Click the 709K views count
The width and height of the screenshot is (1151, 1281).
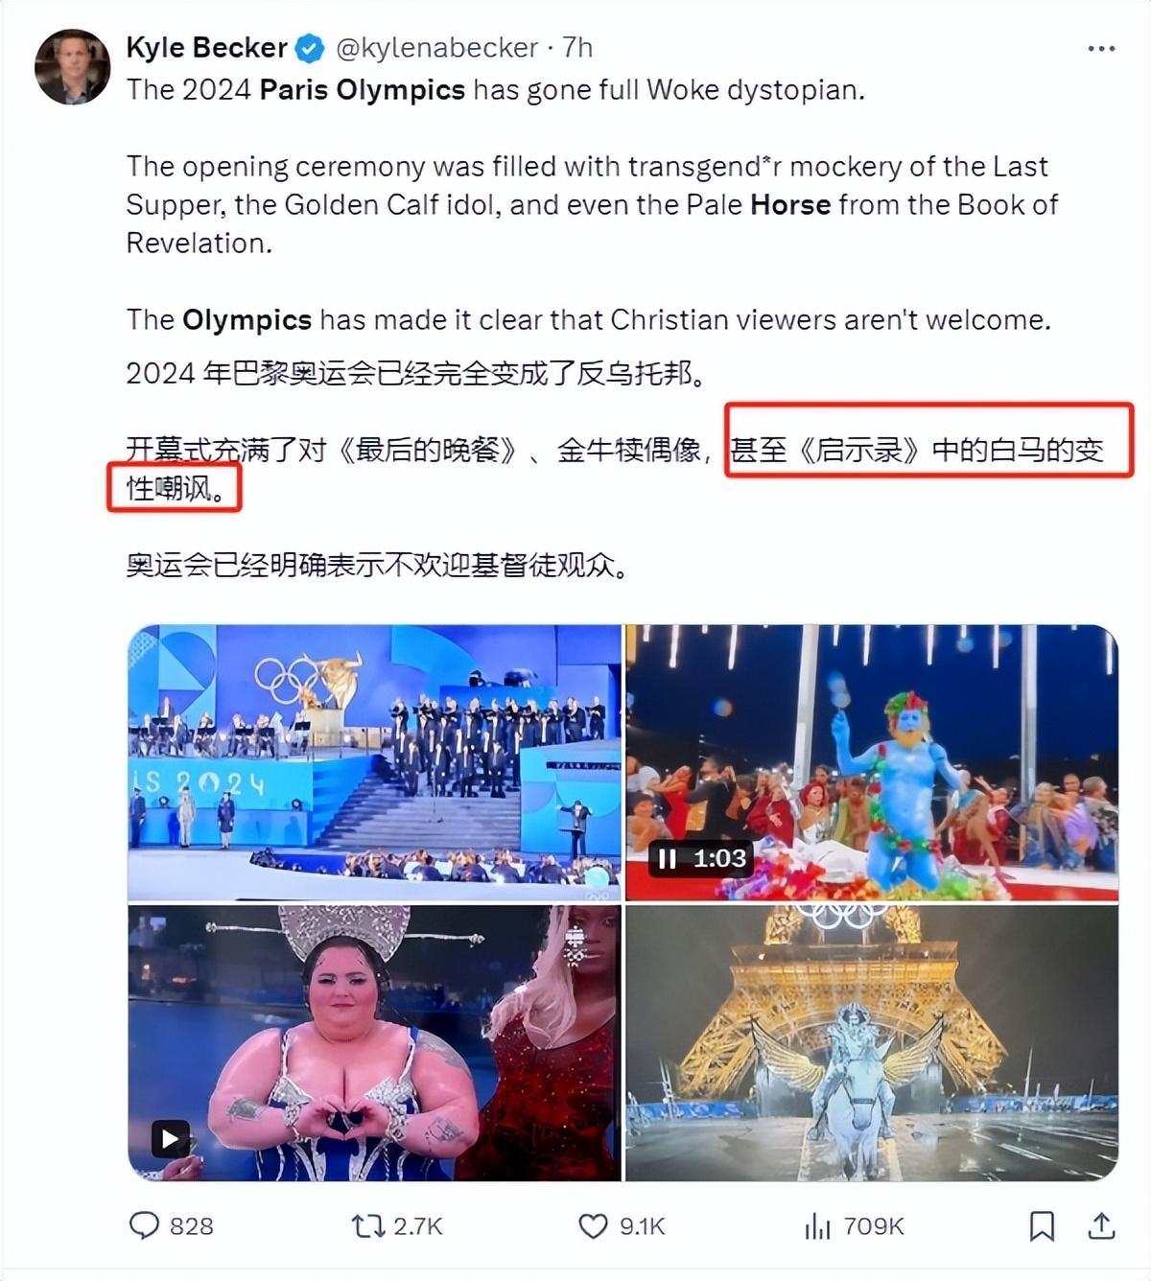point(874,1226)
